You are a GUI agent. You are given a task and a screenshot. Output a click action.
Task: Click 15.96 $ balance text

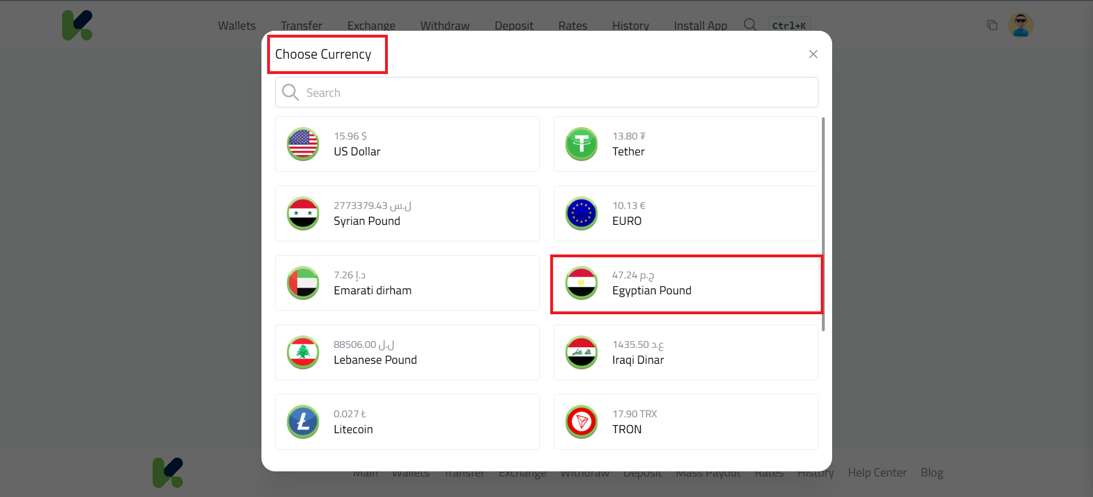coord(350,136)
